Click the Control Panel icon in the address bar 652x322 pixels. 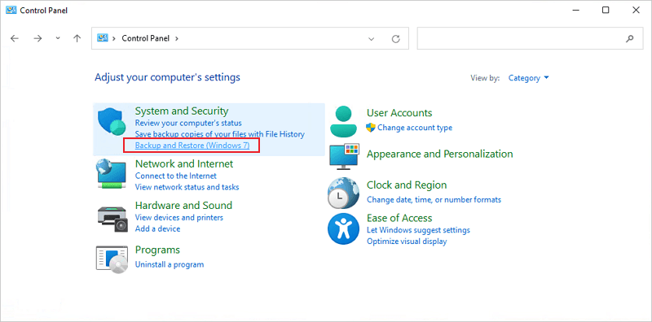(103, 37)
